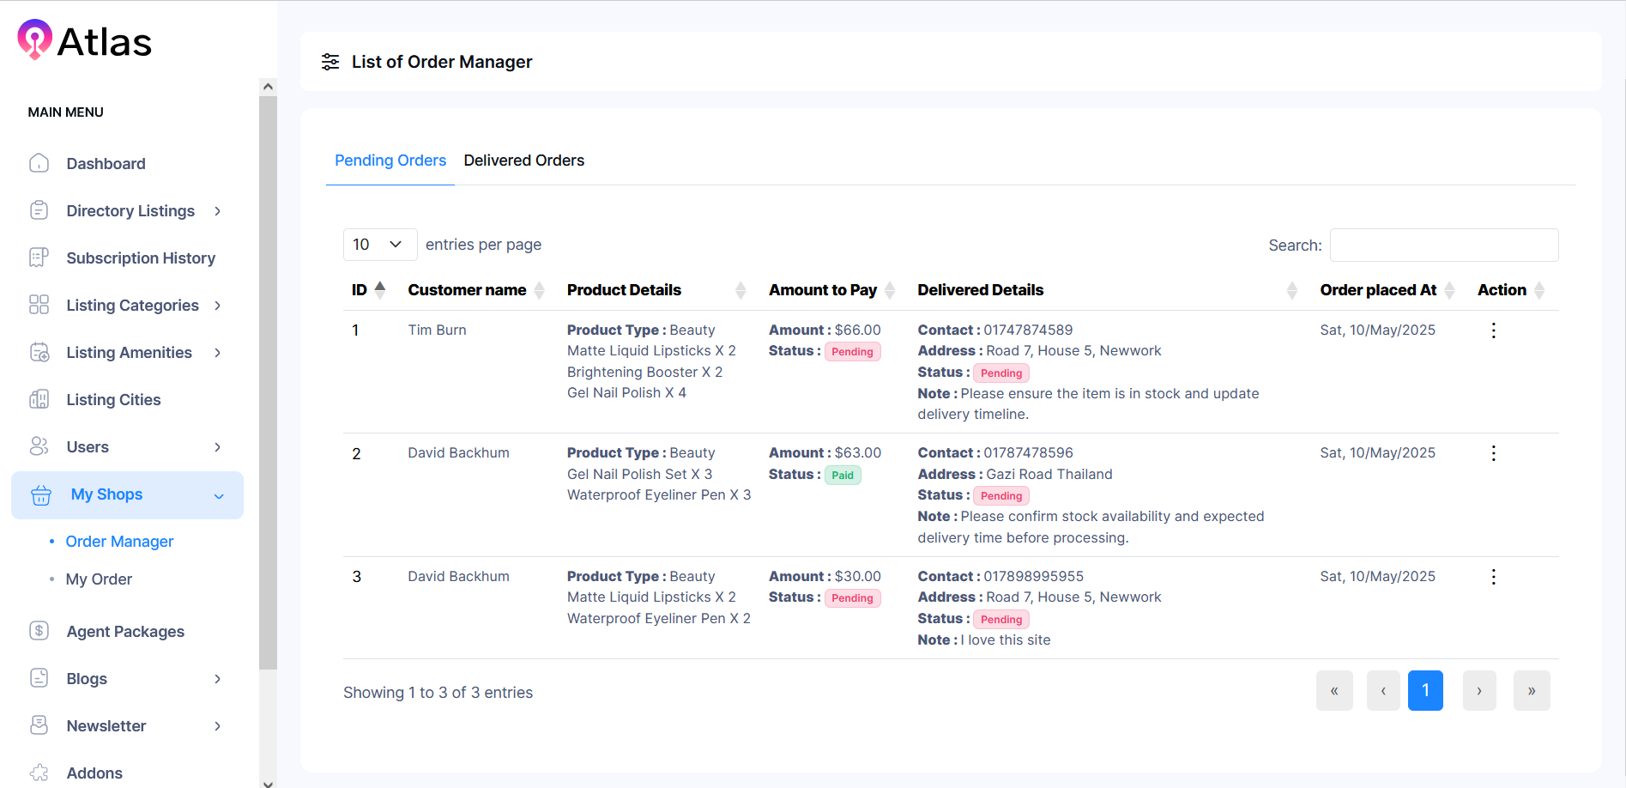Click the Dashboard home icon
This screenshot has height=788, width=1626.
click(x=39, y=163)
